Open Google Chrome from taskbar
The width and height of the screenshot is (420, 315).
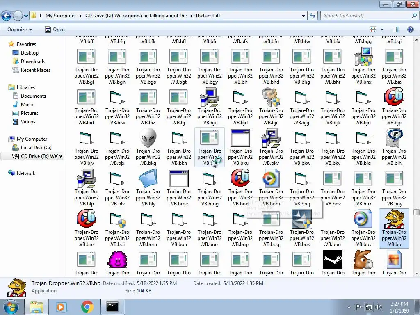[x=87, y=307]
